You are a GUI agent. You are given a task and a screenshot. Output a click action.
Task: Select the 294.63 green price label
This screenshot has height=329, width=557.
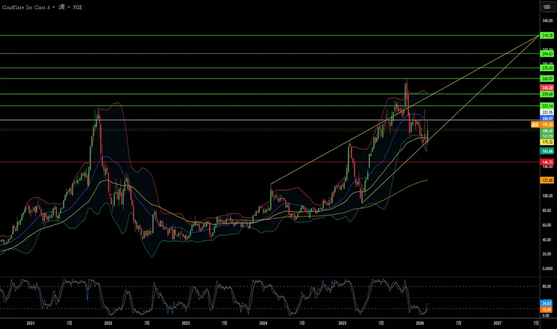547,54
